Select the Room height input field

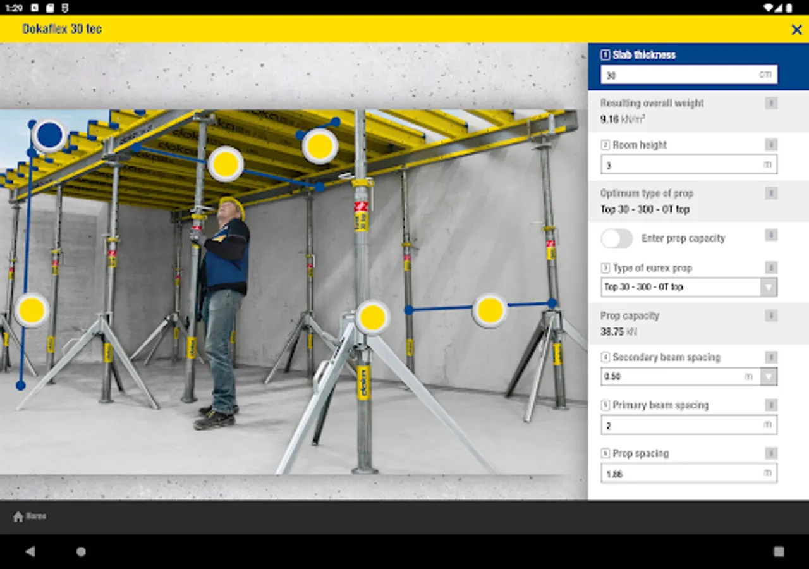point(689,164)
